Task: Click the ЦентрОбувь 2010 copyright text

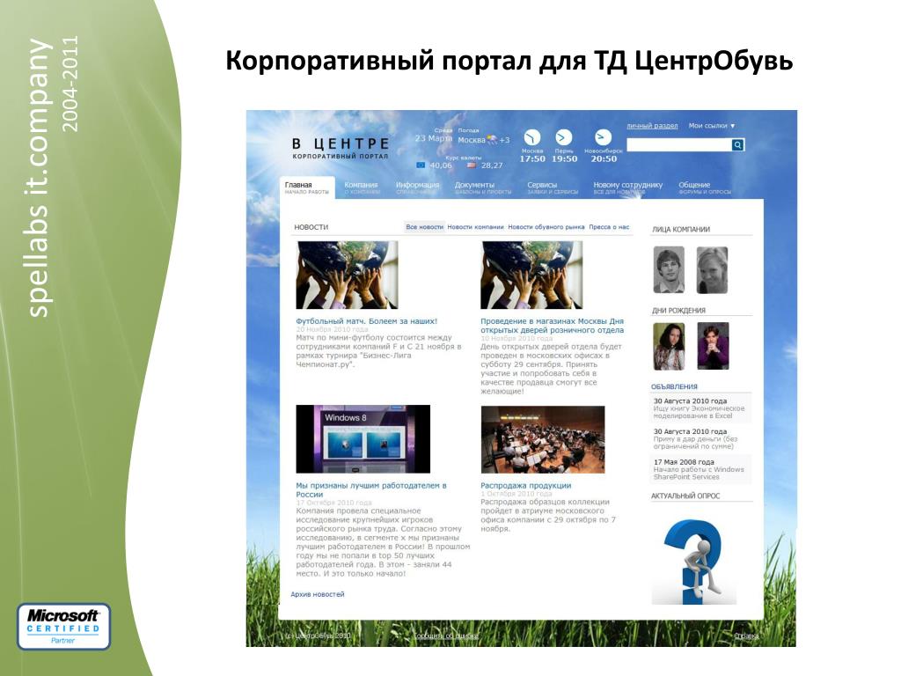Action: 319,636
